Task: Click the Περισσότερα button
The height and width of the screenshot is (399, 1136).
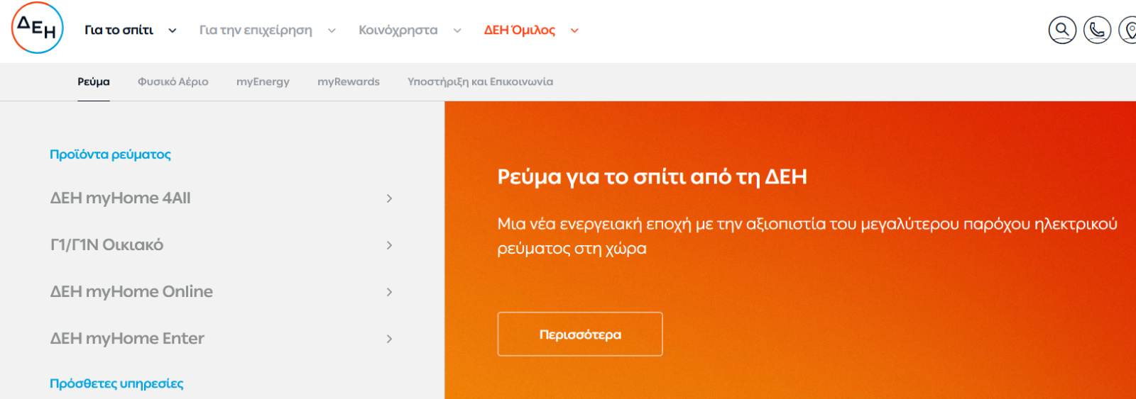Action: point(580,334)
